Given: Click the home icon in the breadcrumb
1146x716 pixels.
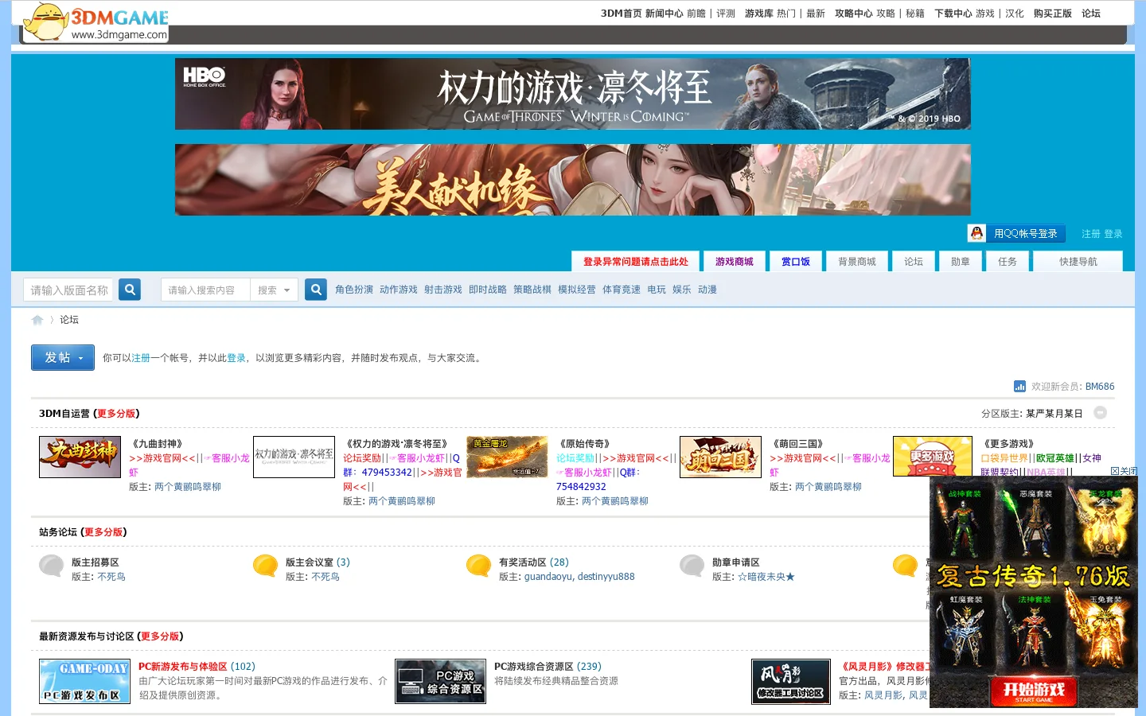Looking at the screenshot, I should pos(37,320).
